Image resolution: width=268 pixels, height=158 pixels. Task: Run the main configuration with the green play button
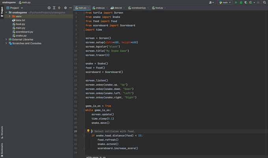236,3
